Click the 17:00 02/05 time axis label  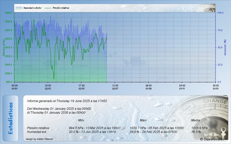[x=81, y=87]
